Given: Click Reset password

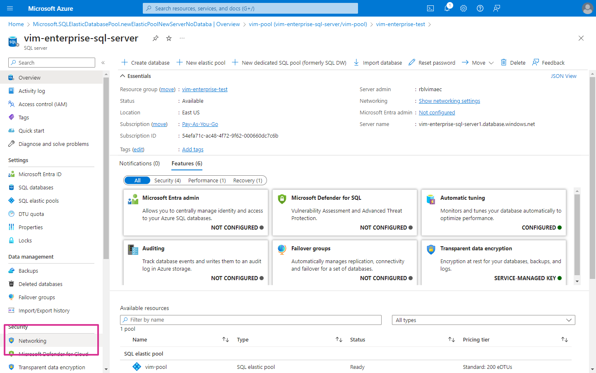Looking at the screenshot, I should coord(432,63).
